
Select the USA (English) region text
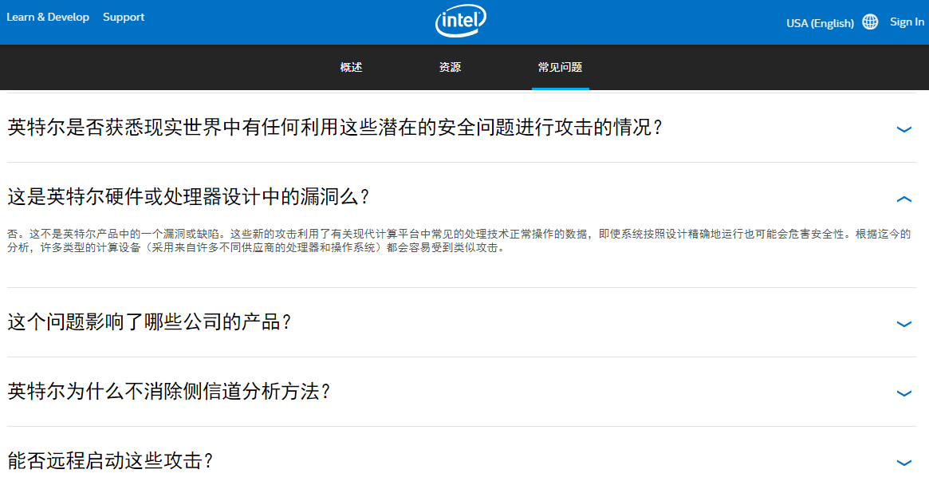point(819,22)
